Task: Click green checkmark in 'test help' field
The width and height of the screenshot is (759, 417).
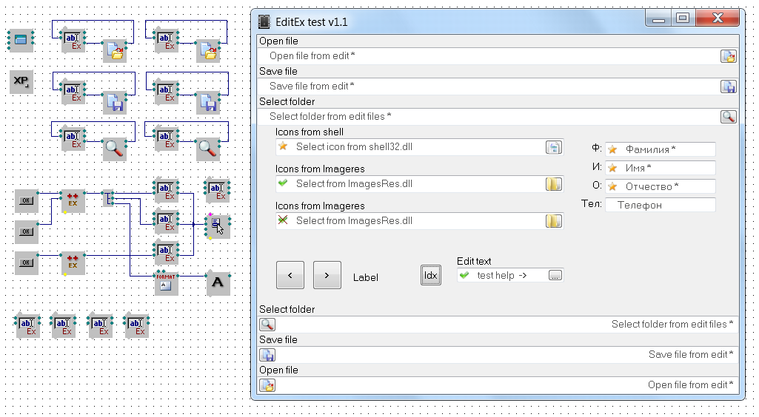Action: [464, 276]
